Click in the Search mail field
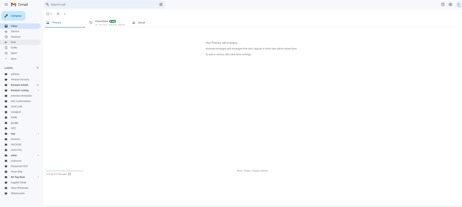This screenshot has height=207, width=462. 105,4
